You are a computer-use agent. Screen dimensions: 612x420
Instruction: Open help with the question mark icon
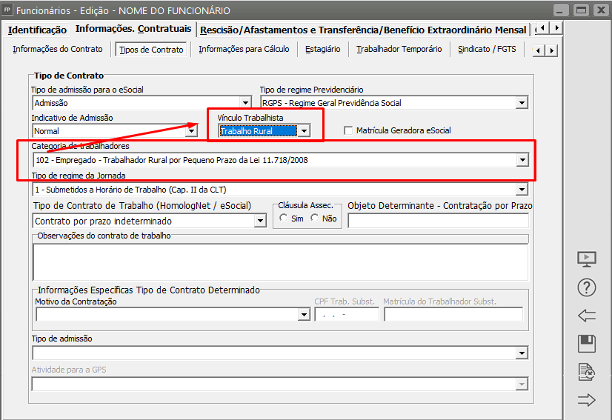586,287
